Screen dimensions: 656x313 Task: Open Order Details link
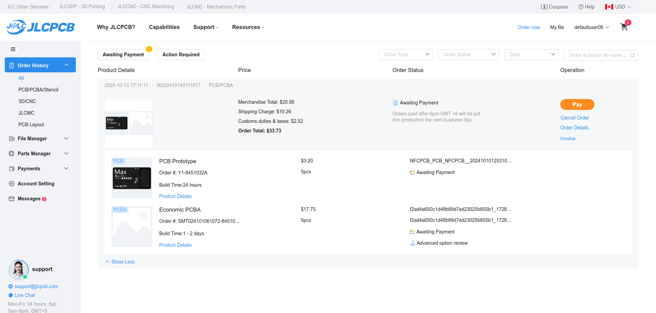pyautogui.click(x=574, y=128)
